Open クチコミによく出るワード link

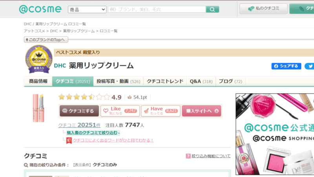(113, 140)
